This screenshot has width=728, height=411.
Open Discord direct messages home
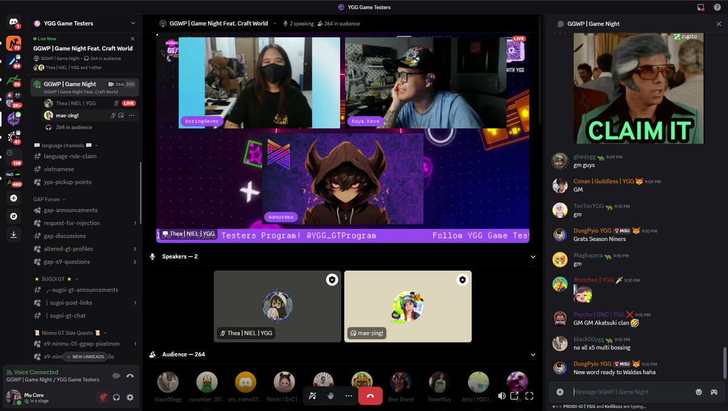(13, 22)
